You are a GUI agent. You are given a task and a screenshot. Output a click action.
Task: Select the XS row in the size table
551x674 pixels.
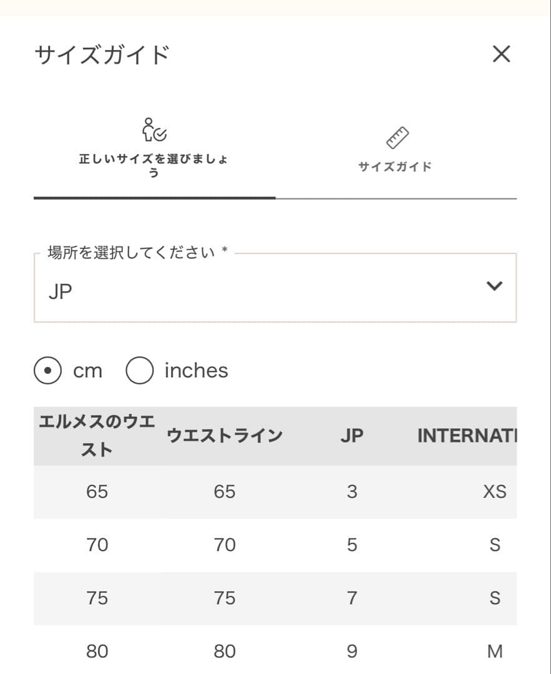pos(275,491)
